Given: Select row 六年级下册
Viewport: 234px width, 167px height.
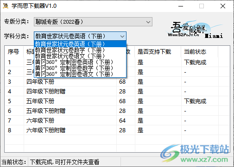Looking at the screenshot, I should [117, 121].
